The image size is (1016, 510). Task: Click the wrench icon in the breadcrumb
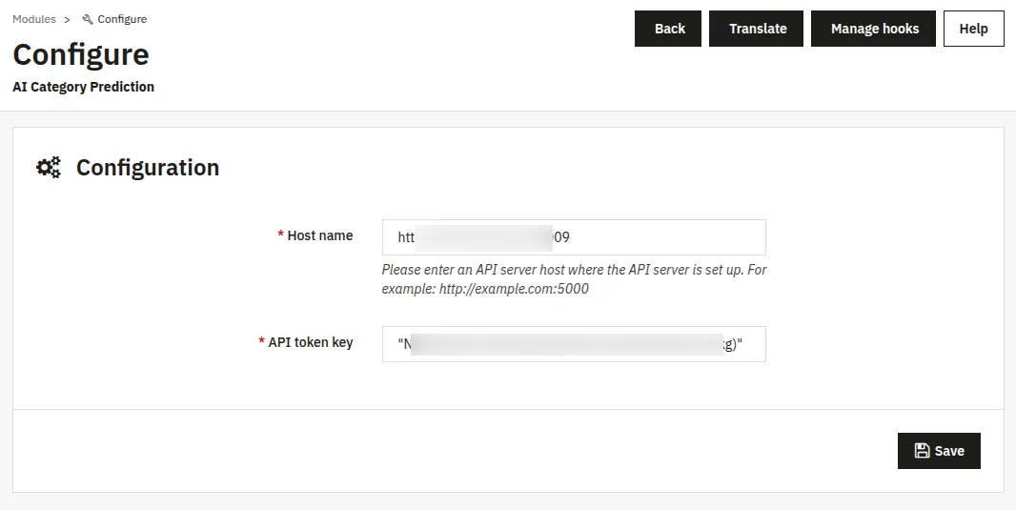coord(88,19)
